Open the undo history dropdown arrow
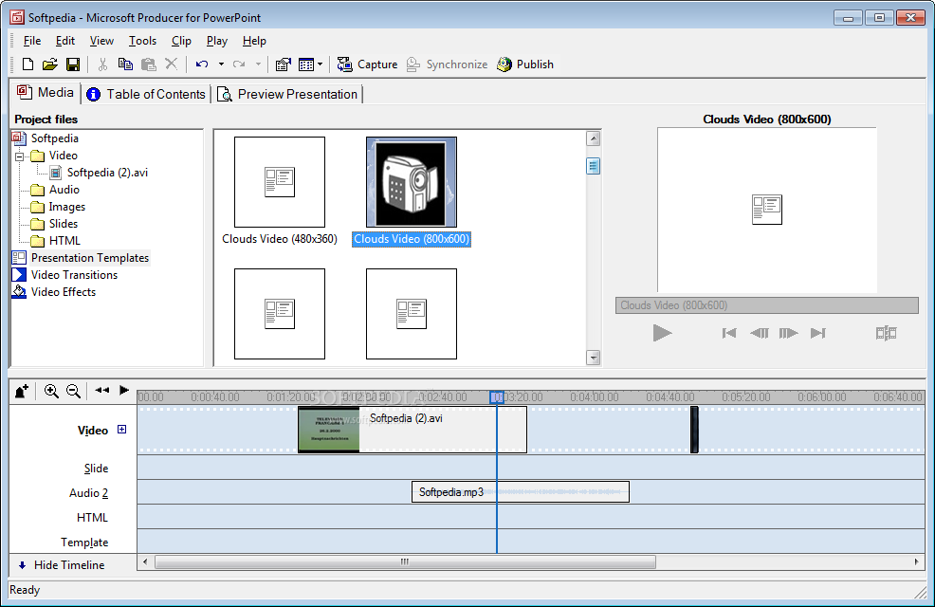The width and height of the screenshot is (935, 607). click(x=221, y=64)
